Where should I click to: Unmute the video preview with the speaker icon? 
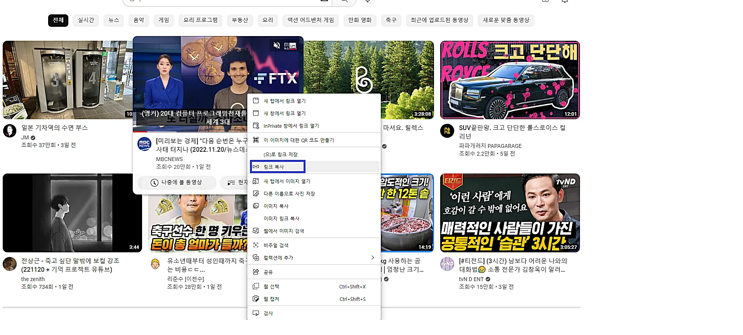click(276, 45)
